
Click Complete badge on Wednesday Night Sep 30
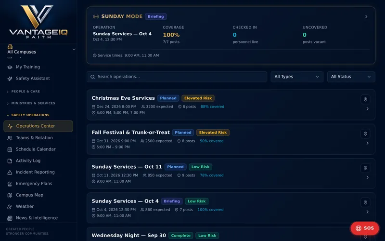tap(181, 236)
